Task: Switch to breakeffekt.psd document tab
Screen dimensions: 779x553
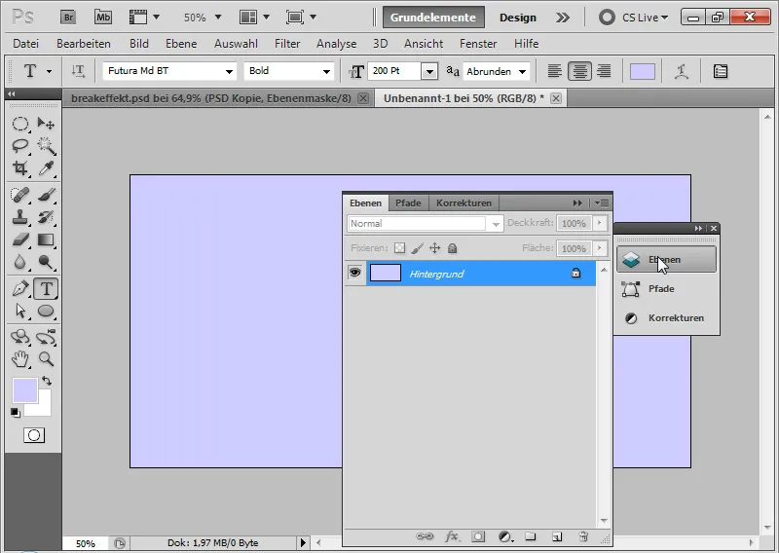Action: coord(210,98)
